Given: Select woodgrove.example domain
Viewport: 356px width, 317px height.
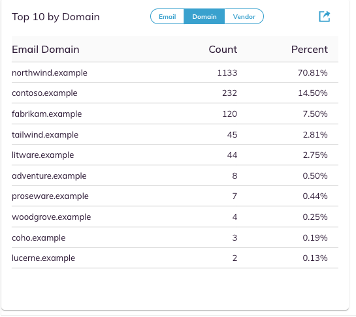Looking at the screenshot, I should point(52,217).
